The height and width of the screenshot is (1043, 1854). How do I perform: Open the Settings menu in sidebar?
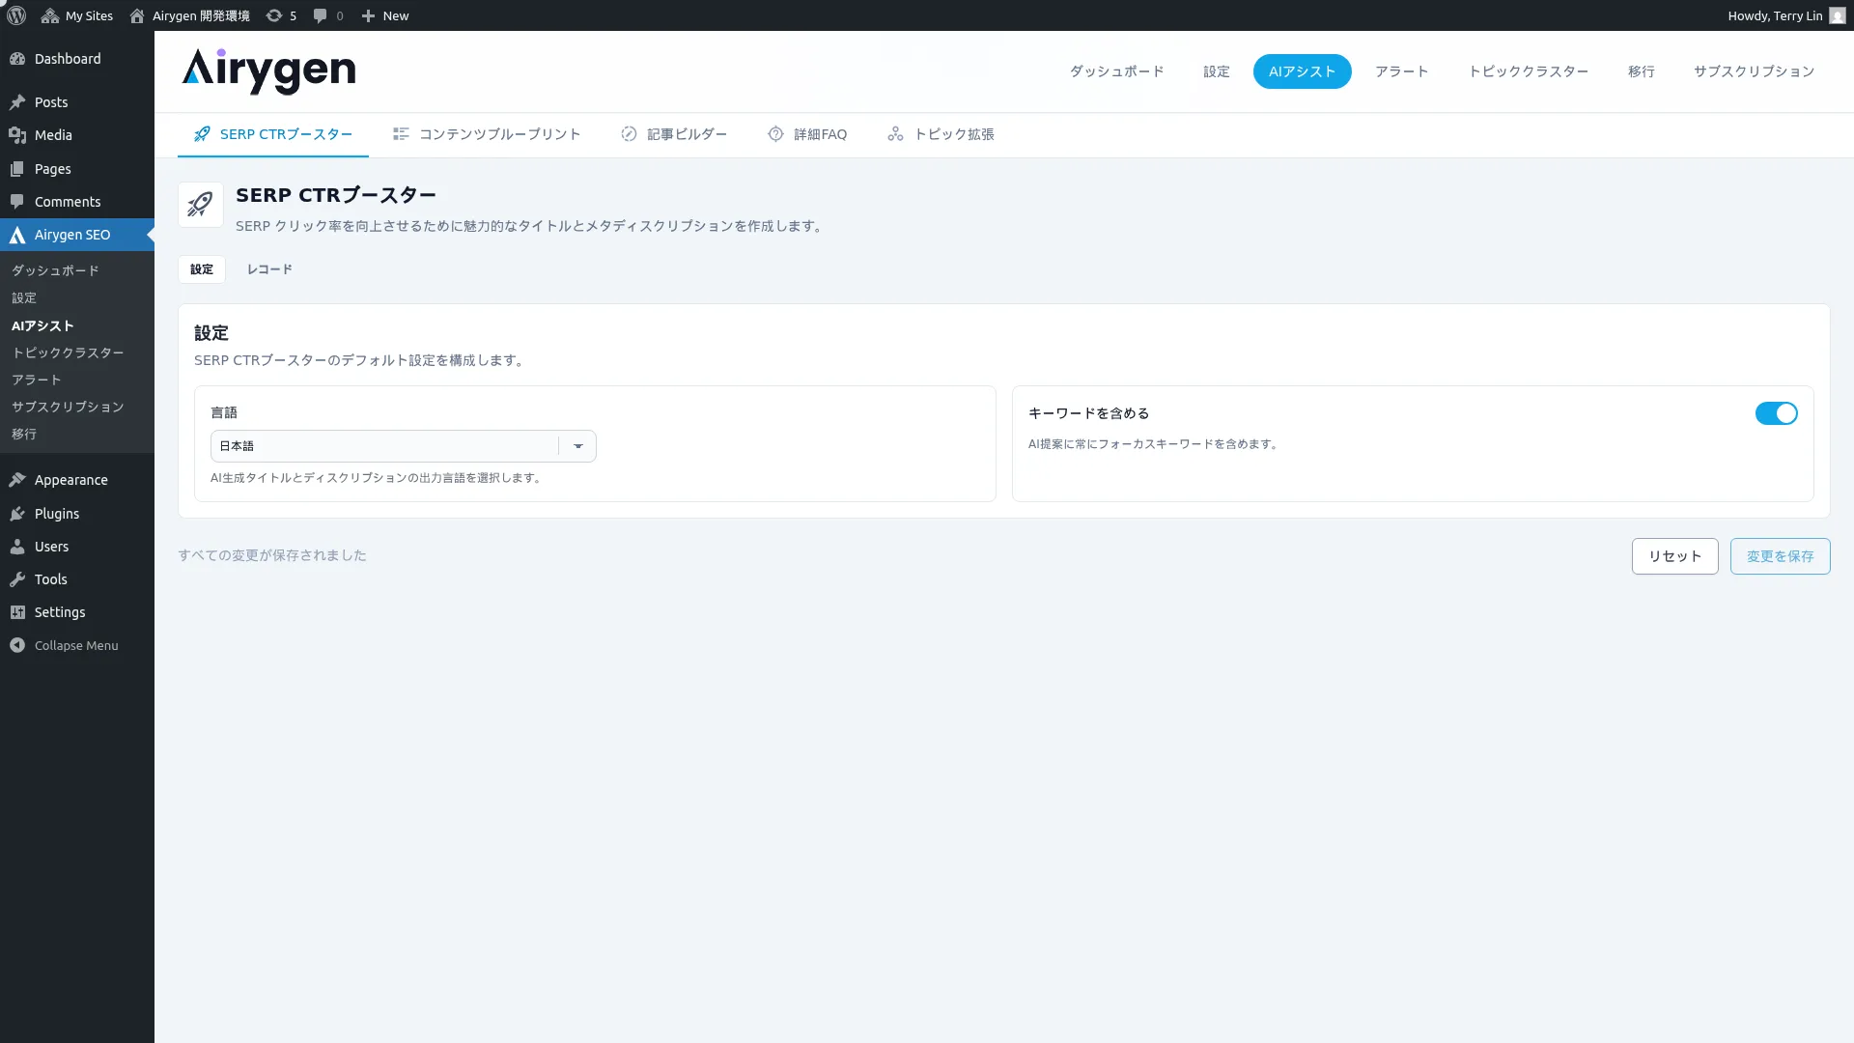[77, 612]
